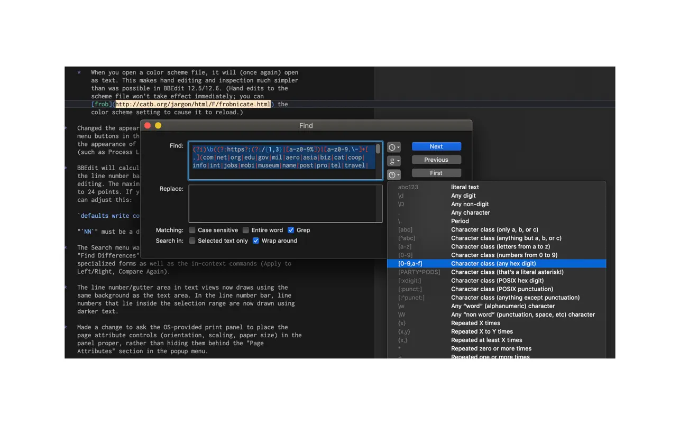Image resolution: width=680 pixels, height=425 pixels.
Task: Select 'Any "word" (alphanumeric) character' entry
Action: [497, 306]
